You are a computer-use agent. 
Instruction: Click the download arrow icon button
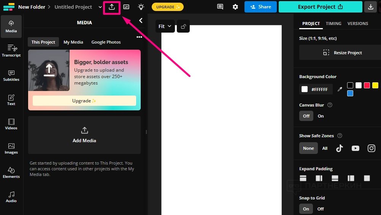coord(371,7)
